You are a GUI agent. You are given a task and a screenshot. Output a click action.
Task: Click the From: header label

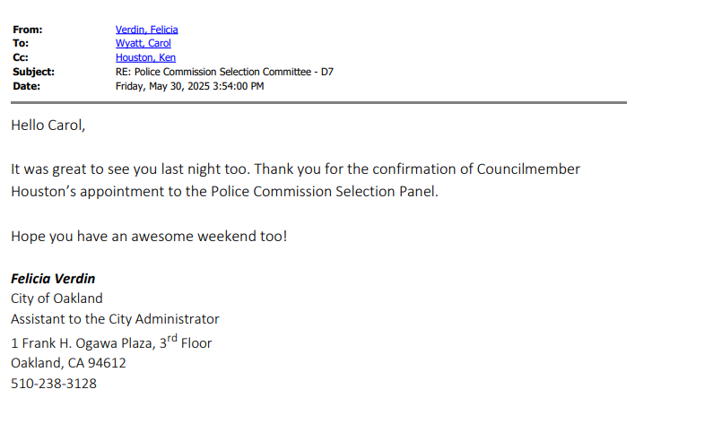pyautogui.click(x=28, y=30)
